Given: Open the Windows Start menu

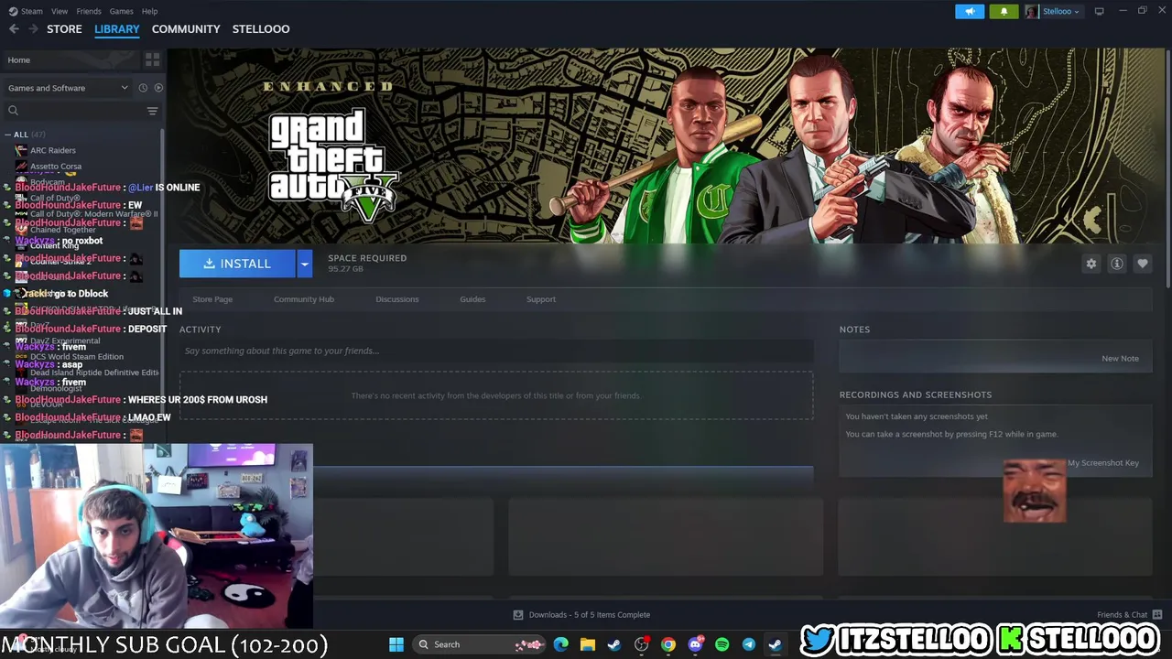Looking at the screenshot, I should [396, 644].
